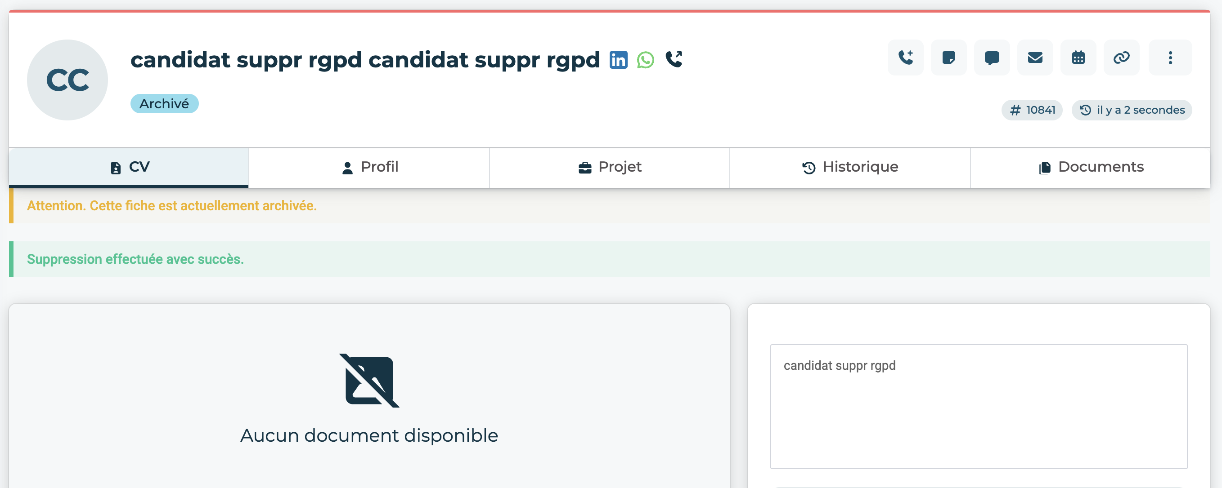Send an email via envelope icon
Viewport: 1222px width, 488px height.
point(1035,58)
